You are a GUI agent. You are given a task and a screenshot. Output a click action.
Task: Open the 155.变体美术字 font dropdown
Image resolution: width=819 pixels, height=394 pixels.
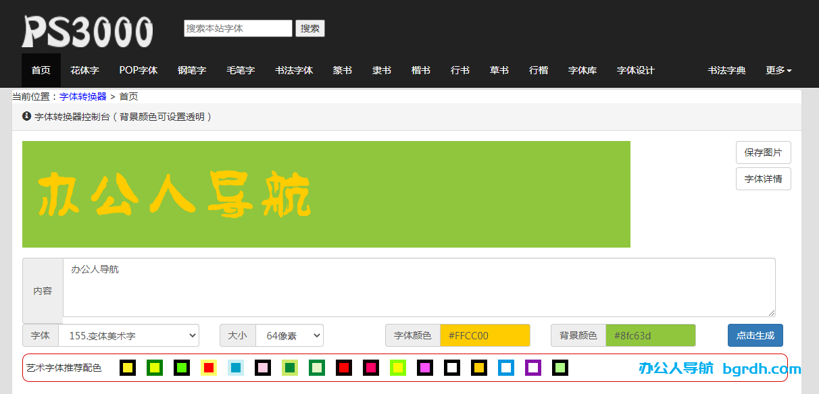tap(128, 335)
